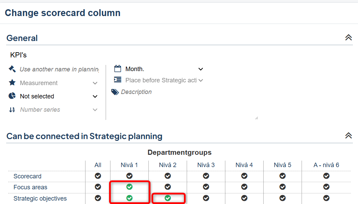Click the gavel icon beside alternate name field
This screenshot has width=358, height=204.
point(12,69)
